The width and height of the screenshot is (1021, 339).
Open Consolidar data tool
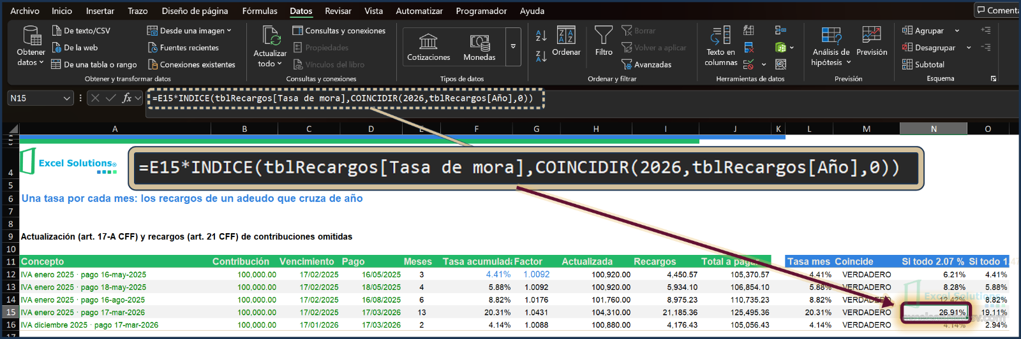coord(780,31)
